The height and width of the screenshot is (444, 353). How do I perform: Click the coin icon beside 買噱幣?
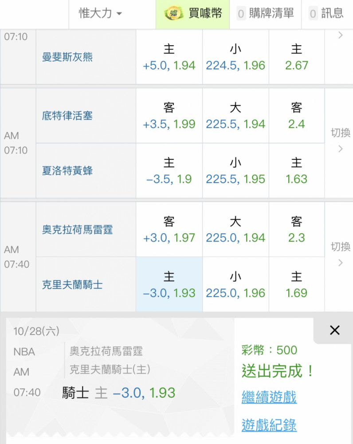pyautogui.click(x=174, y=13)
